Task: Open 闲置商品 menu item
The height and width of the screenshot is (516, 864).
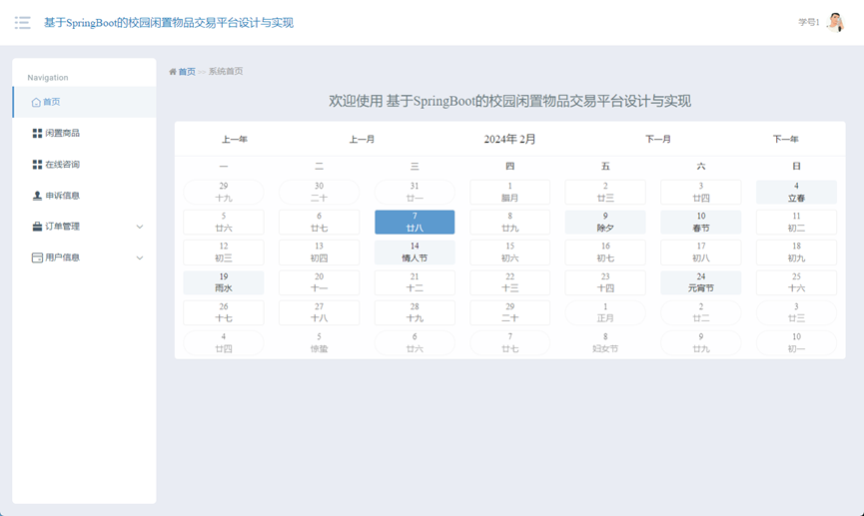Action: 84,134
